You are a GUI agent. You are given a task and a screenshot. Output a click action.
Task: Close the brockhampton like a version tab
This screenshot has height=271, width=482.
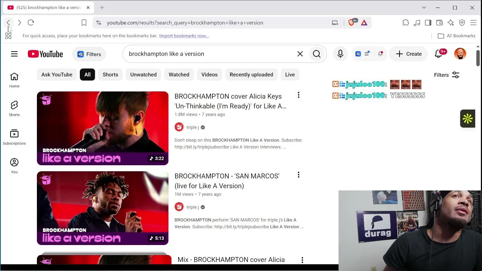pos(88,8)
